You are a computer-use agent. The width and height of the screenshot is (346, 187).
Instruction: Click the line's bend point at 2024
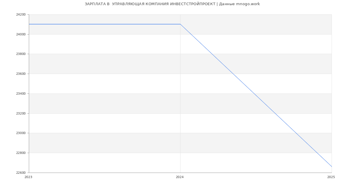click(180, 24)
